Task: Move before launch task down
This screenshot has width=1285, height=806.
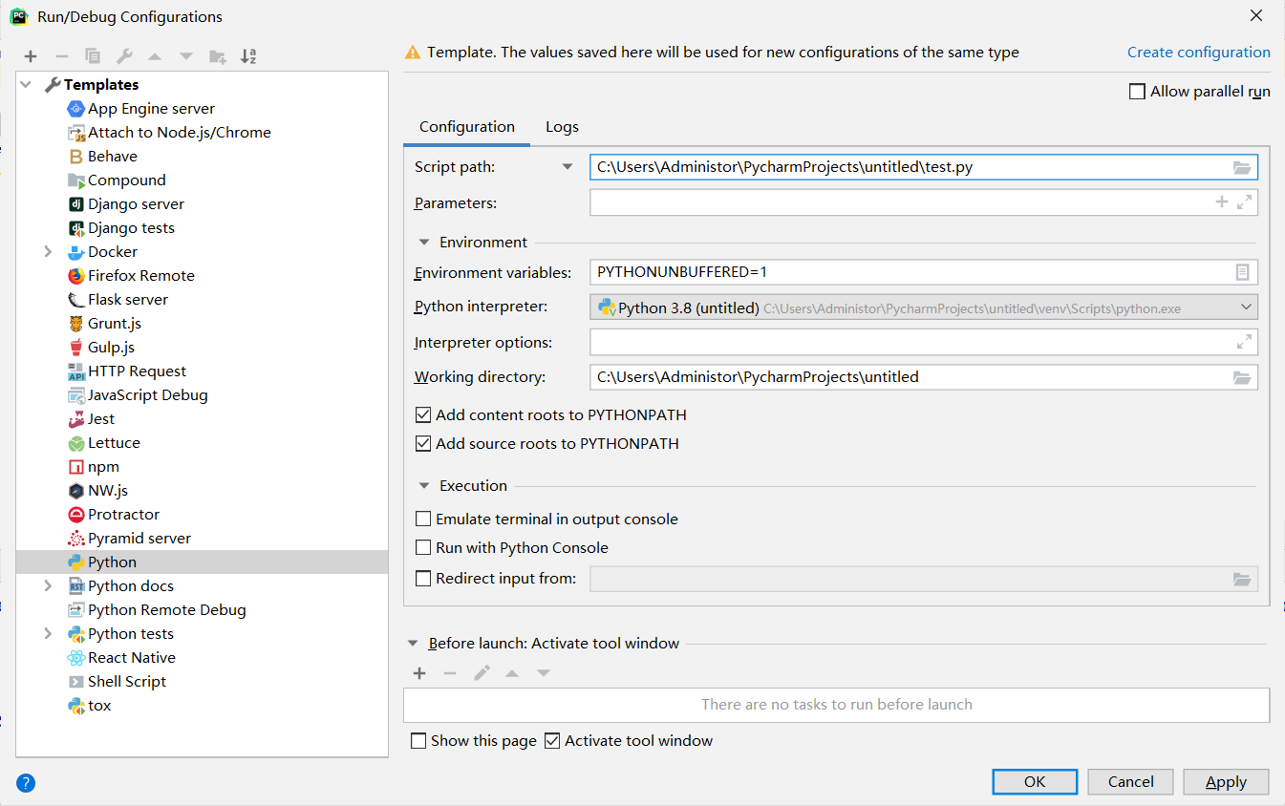Action: pyautogui.click(x=544, y=673)
